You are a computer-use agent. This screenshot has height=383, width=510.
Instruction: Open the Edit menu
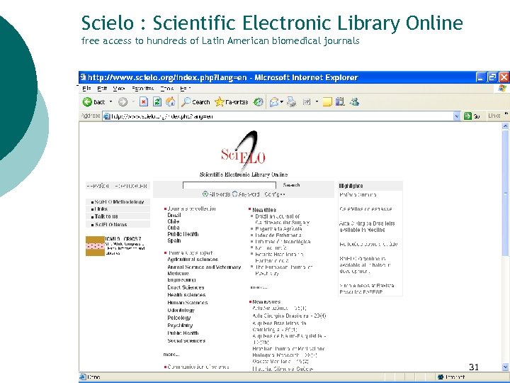click(x=102, y=88)
